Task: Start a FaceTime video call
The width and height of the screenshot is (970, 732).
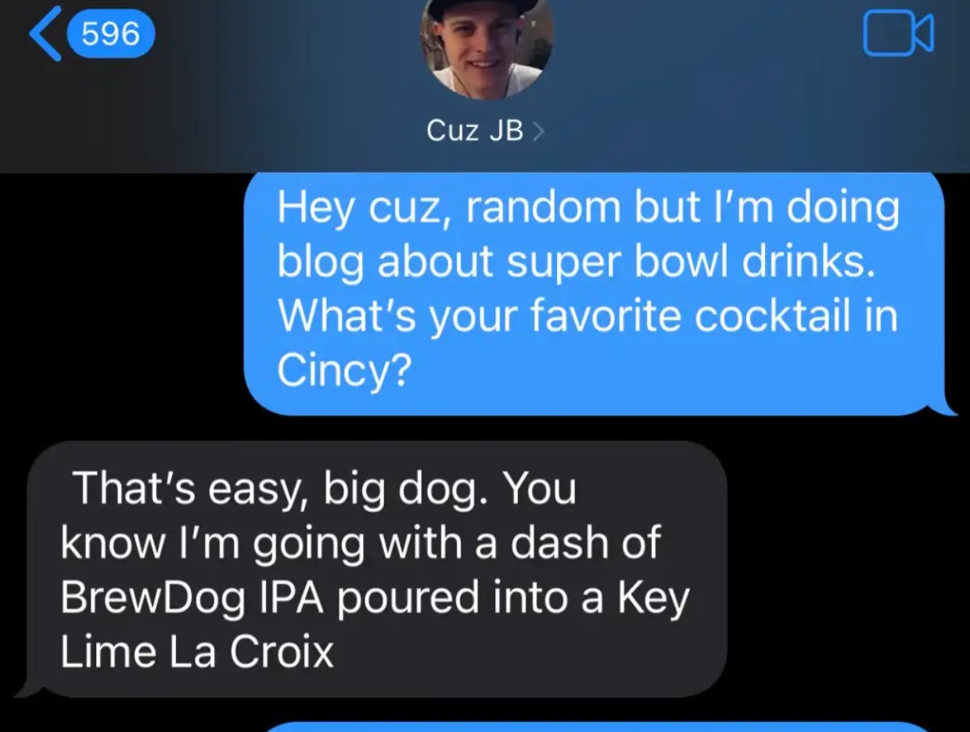Action: 899,34
